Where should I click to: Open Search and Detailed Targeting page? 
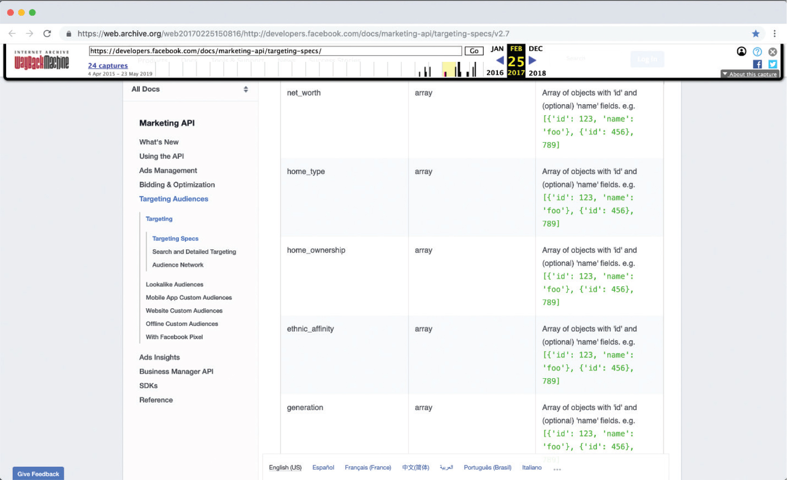(x=194, y=252)
